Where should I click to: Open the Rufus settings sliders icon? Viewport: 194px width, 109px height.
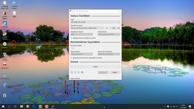click(x=79, y=72)
